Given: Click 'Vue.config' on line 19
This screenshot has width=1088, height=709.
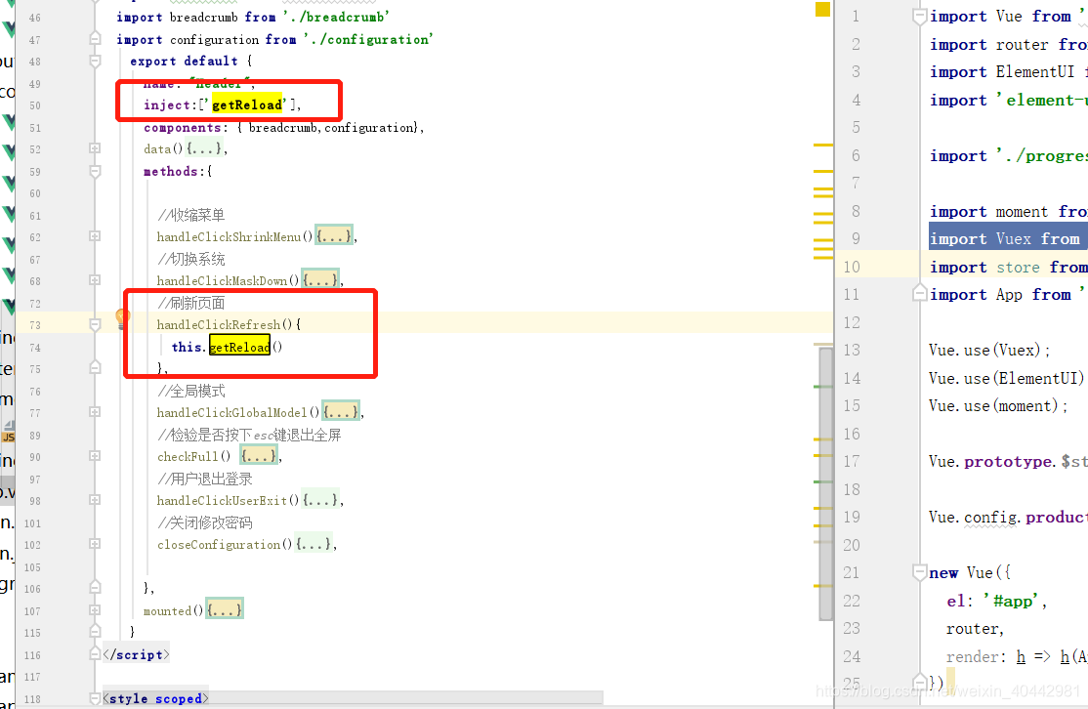Looking at the screenshot, I should coord(974,517).
